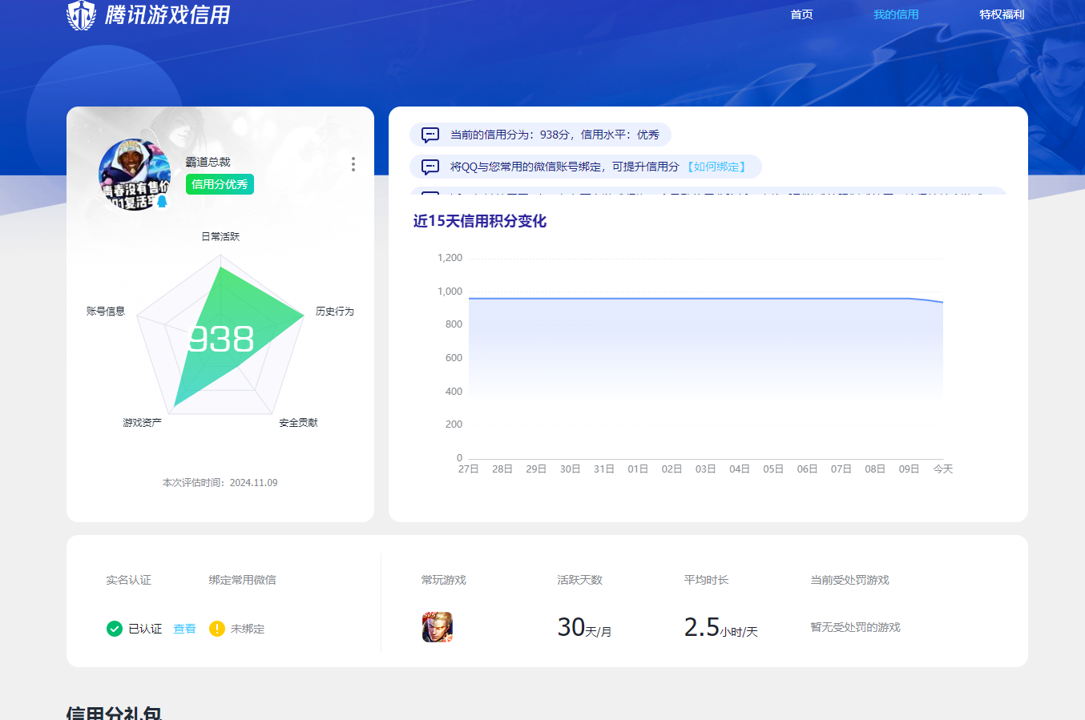Select the 日常活跃 radar label
Image resolution: width=1085 pixels, height=720 pixels.
[220, 236]
